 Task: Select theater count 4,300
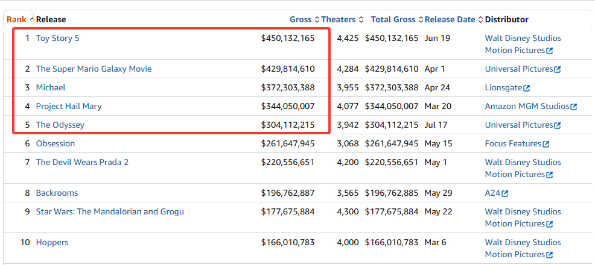(348, 211)
